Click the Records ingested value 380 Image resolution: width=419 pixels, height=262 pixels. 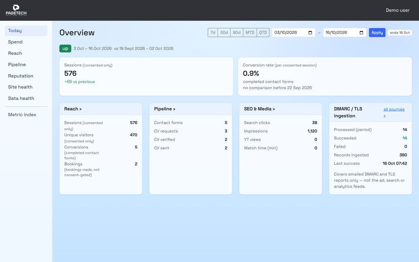pyautogui.click(x=403, y=155)
